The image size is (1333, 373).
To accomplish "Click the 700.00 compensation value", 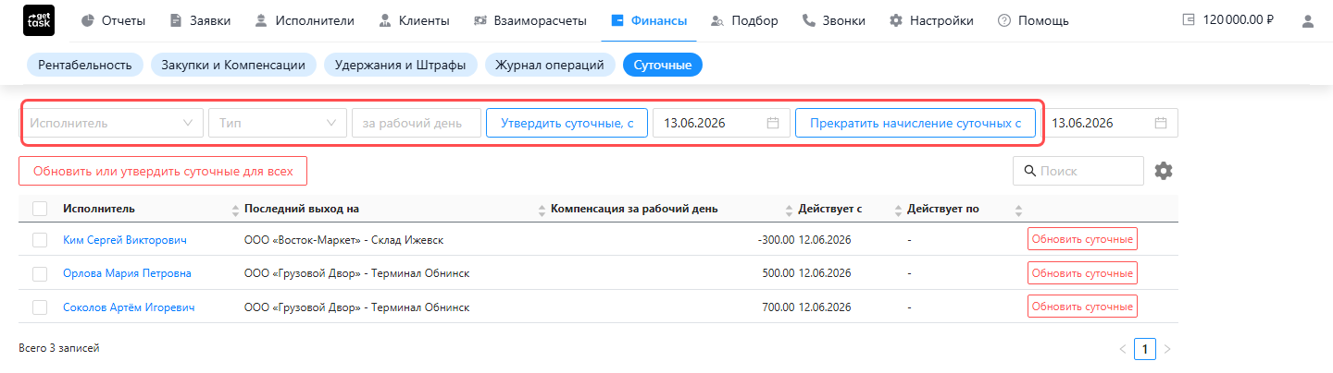I will pos(779,307).
